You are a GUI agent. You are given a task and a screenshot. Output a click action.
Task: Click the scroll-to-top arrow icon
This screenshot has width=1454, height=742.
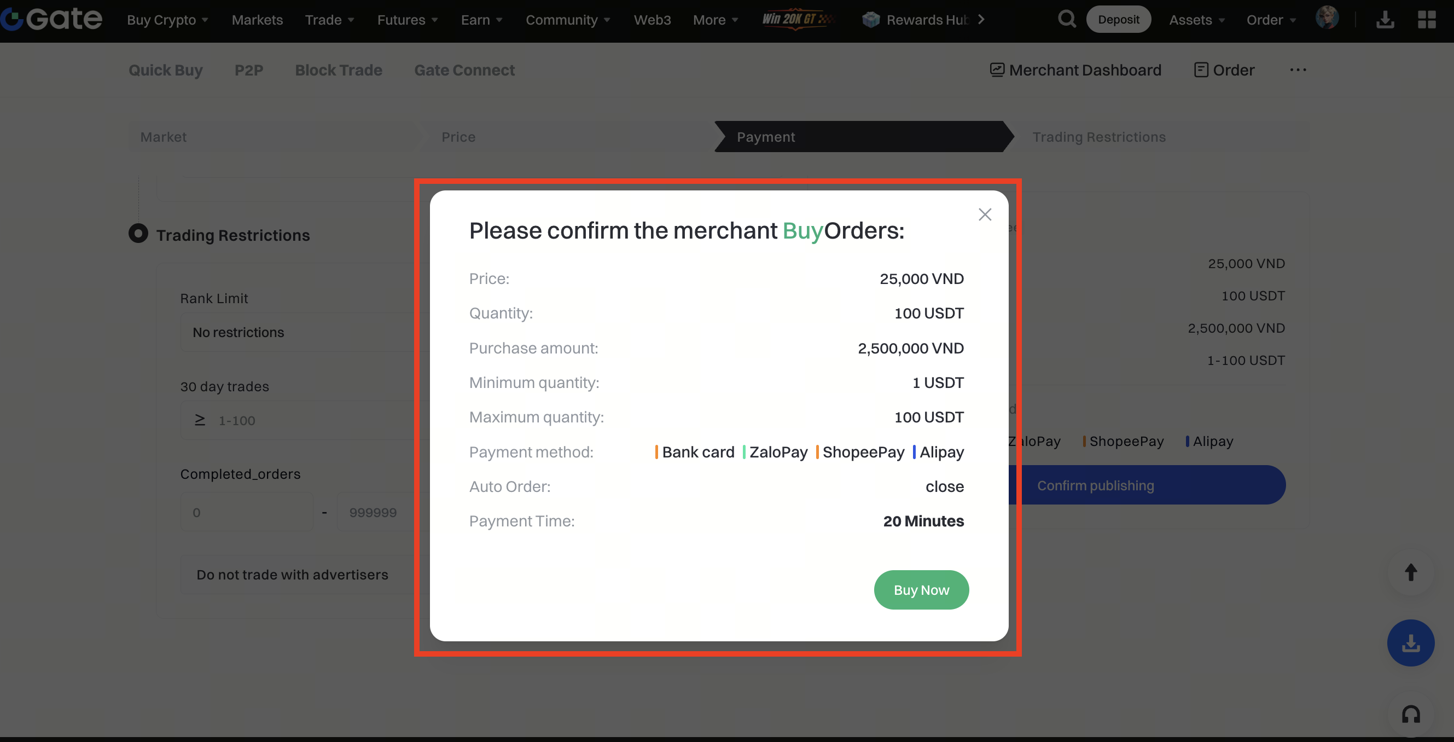[1411, 572]
